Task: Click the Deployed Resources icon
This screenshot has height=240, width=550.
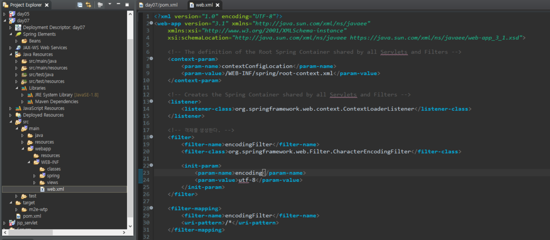Action: tap(18, 115)
